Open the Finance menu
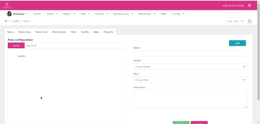 pyautogui.click(x=102, y=14)
